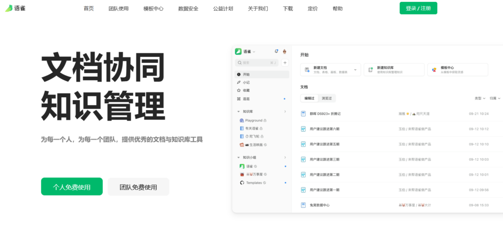Click the magnifier icon in the search box
Viewport: 503px width, 228px height.
[240, 62]
